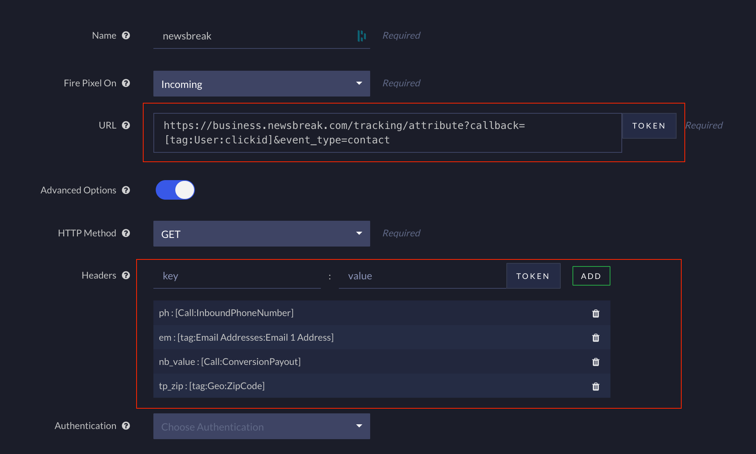Show URL field help tooltip icon
The width and height of the screenshot is (756, 454).
(126, 125)
